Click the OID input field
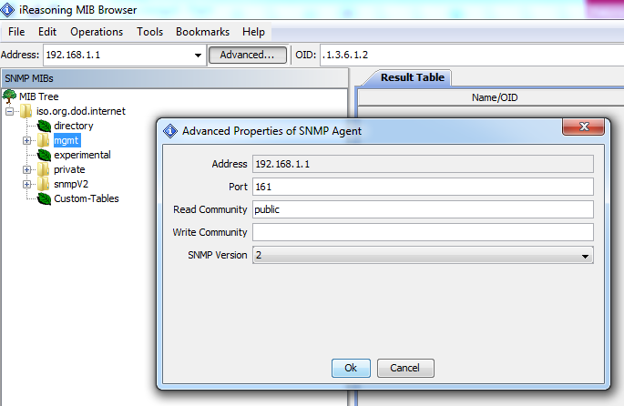This screenshot has width=624, height=406. pos(472,55)
